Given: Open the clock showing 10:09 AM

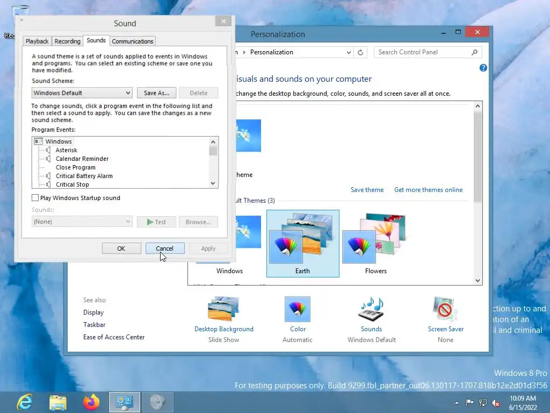Looking at the screenshot, I should pos(523,402).
